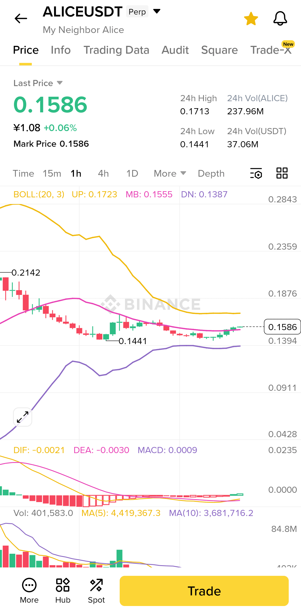Click the DIF: -0.0021 MACD label
The width and height of the screenshot is (301, 613).
[39, 450]
